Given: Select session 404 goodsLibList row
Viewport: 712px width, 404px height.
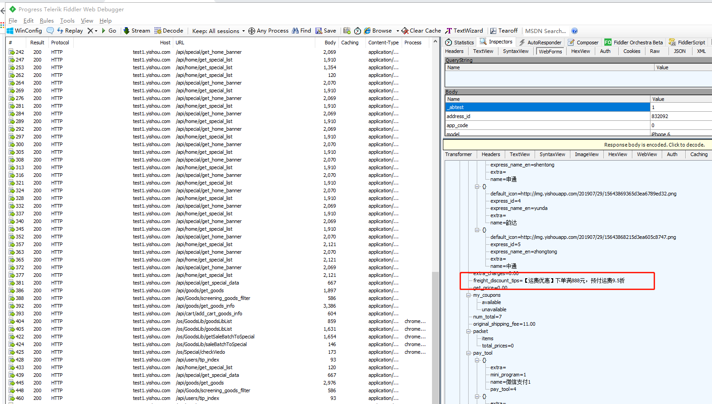Looking at the screenshot, I should [x=218, y=321].
